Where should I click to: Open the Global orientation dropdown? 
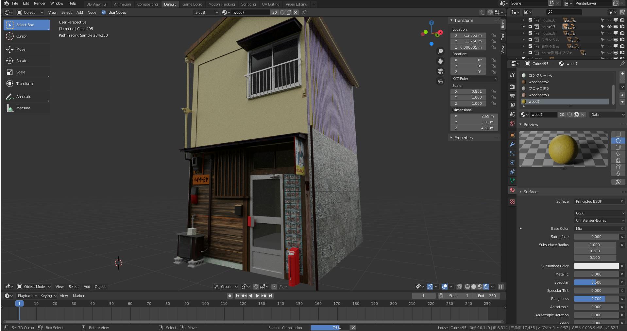click(x=226, y=287)
